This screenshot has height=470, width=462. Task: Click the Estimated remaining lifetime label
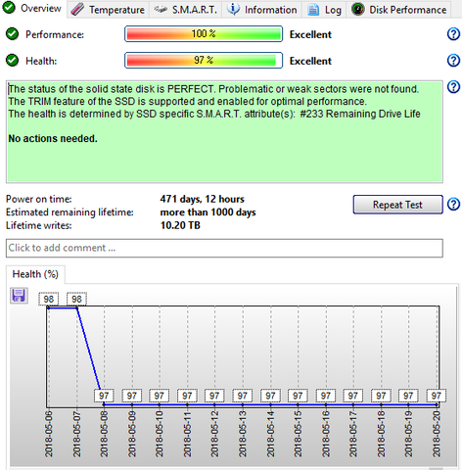pos(69,212)
